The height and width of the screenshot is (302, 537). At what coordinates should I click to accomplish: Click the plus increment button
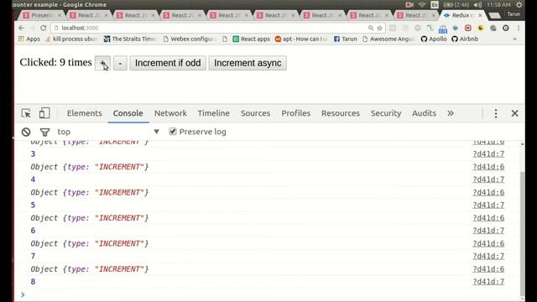[x=102, y=64]
